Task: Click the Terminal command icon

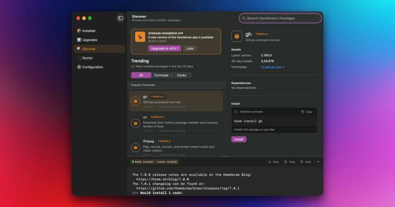Action: pyautogui.click(x=236, y=111)
